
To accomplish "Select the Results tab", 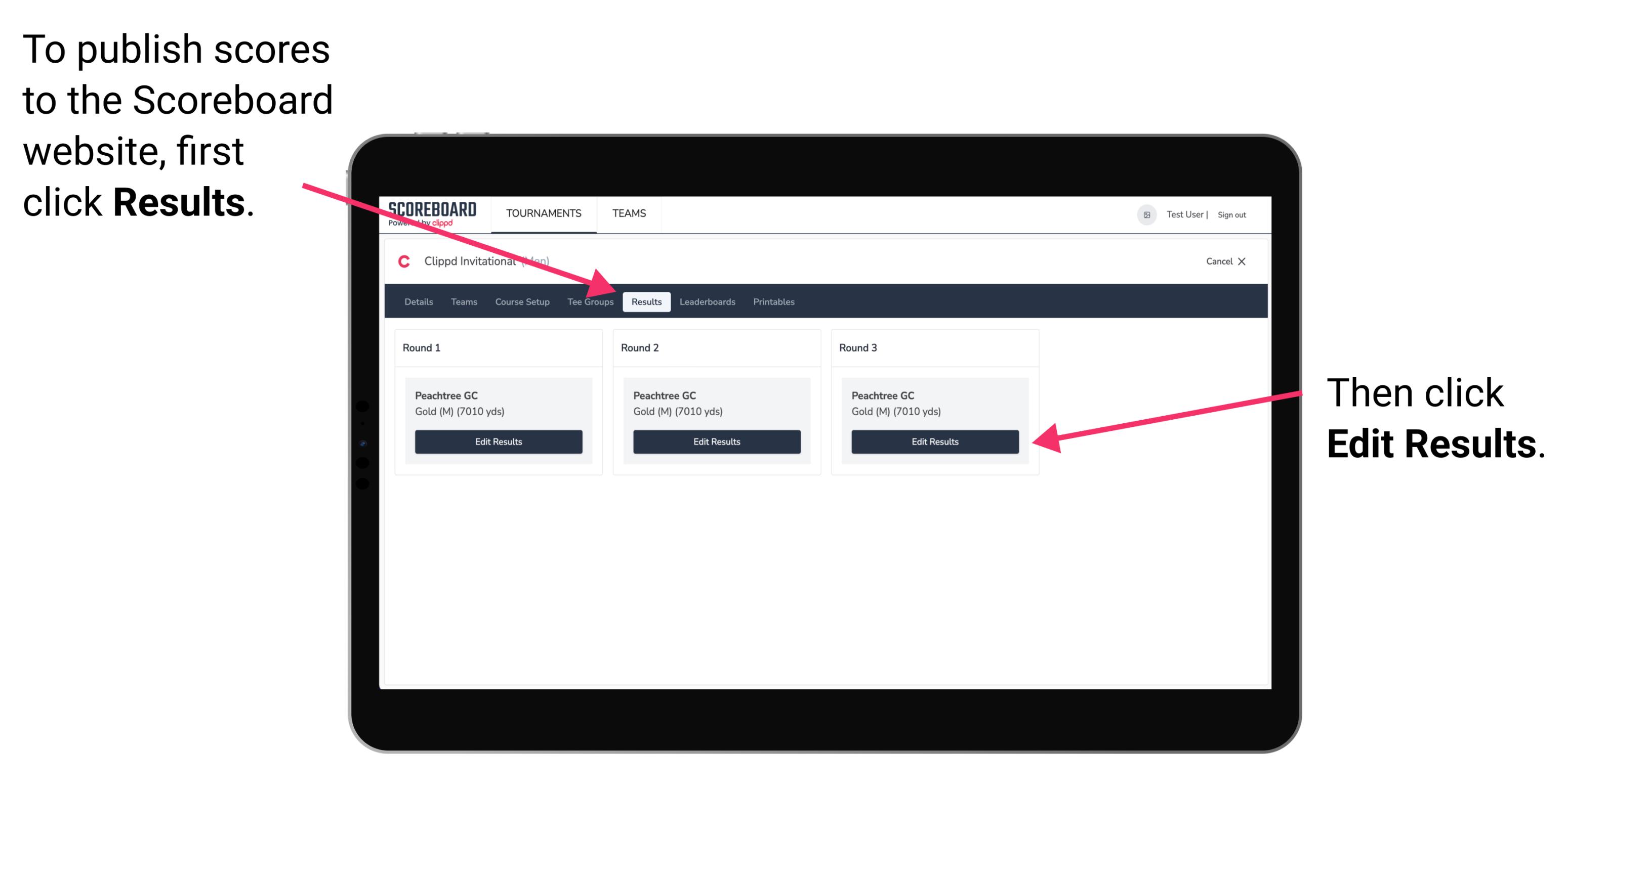I will tap(646, 301).
